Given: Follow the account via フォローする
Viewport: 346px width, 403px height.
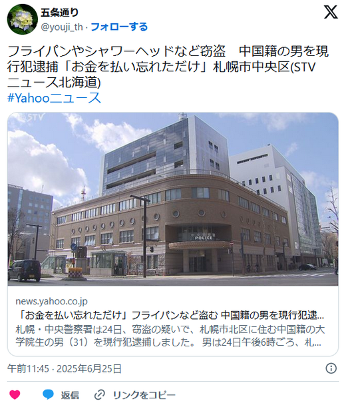Looking at the screenshot, I should click(x=119, y=27).
